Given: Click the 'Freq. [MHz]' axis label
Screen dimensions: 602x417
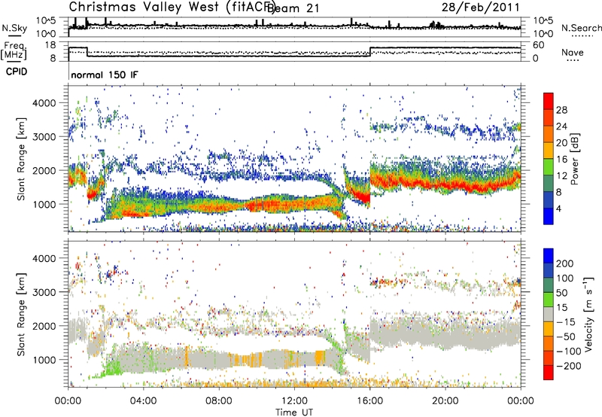Looking at the screenshot, I should 14,50.
